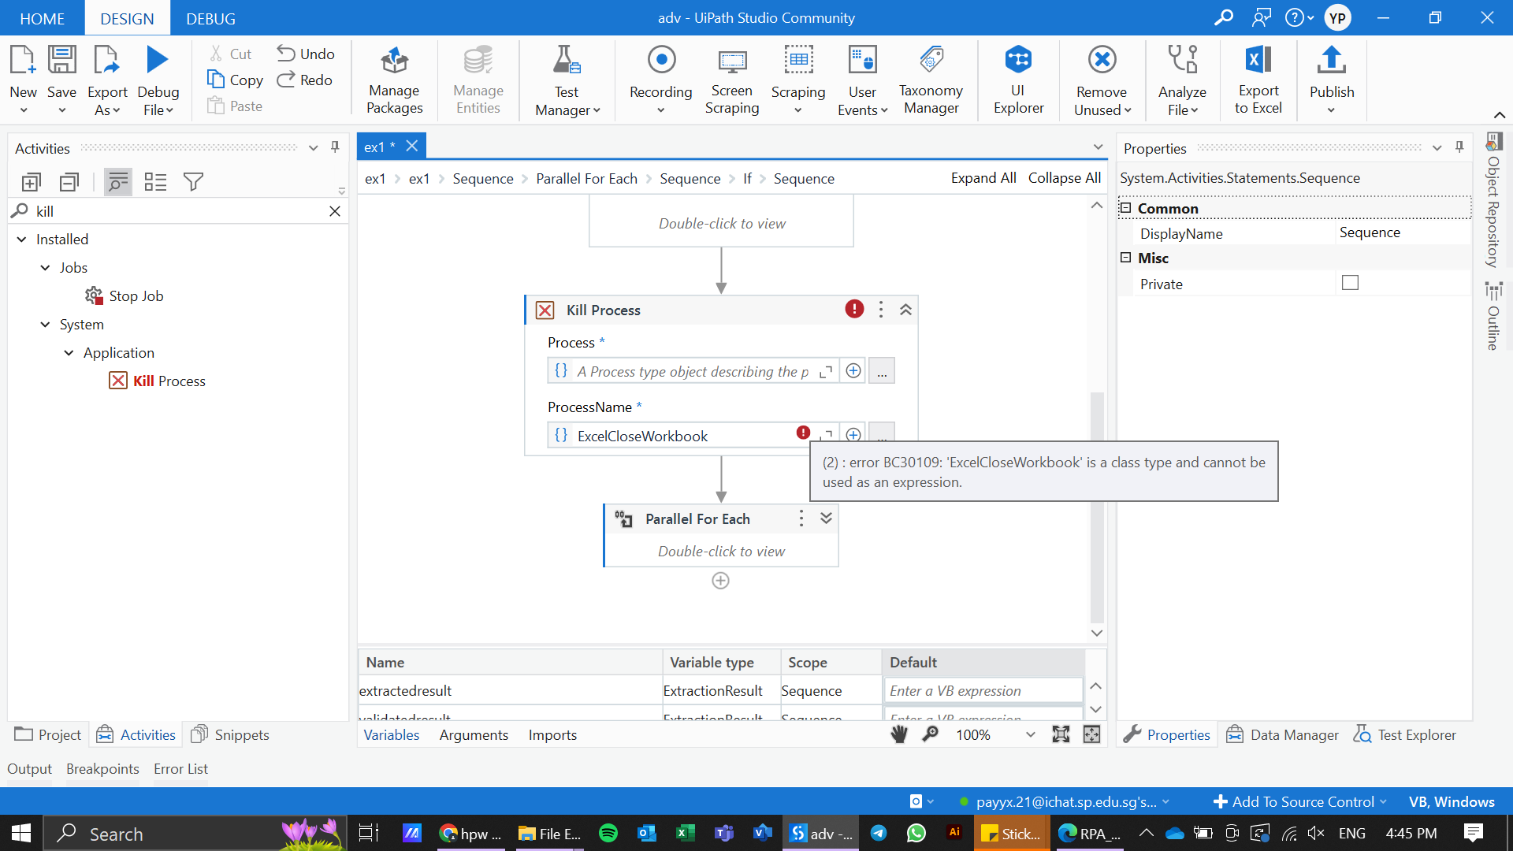Open Test Manager flask icon
The image size is (1513, 851).
[x=566, y=60]
